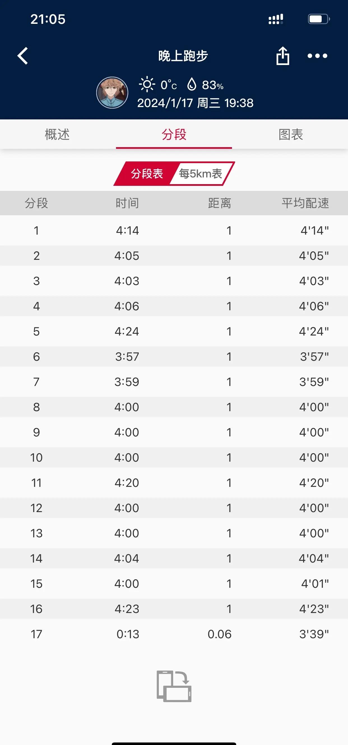348x745 pixels.
Task: Select split row 17 with 0.06 distance
Action: coord(174,634)
